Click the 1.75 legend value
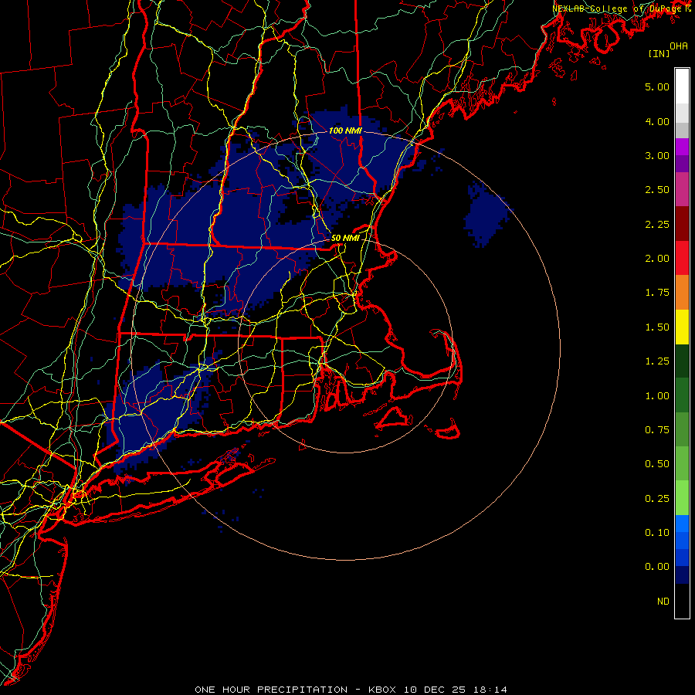695x695 pixels. (657, 293)
